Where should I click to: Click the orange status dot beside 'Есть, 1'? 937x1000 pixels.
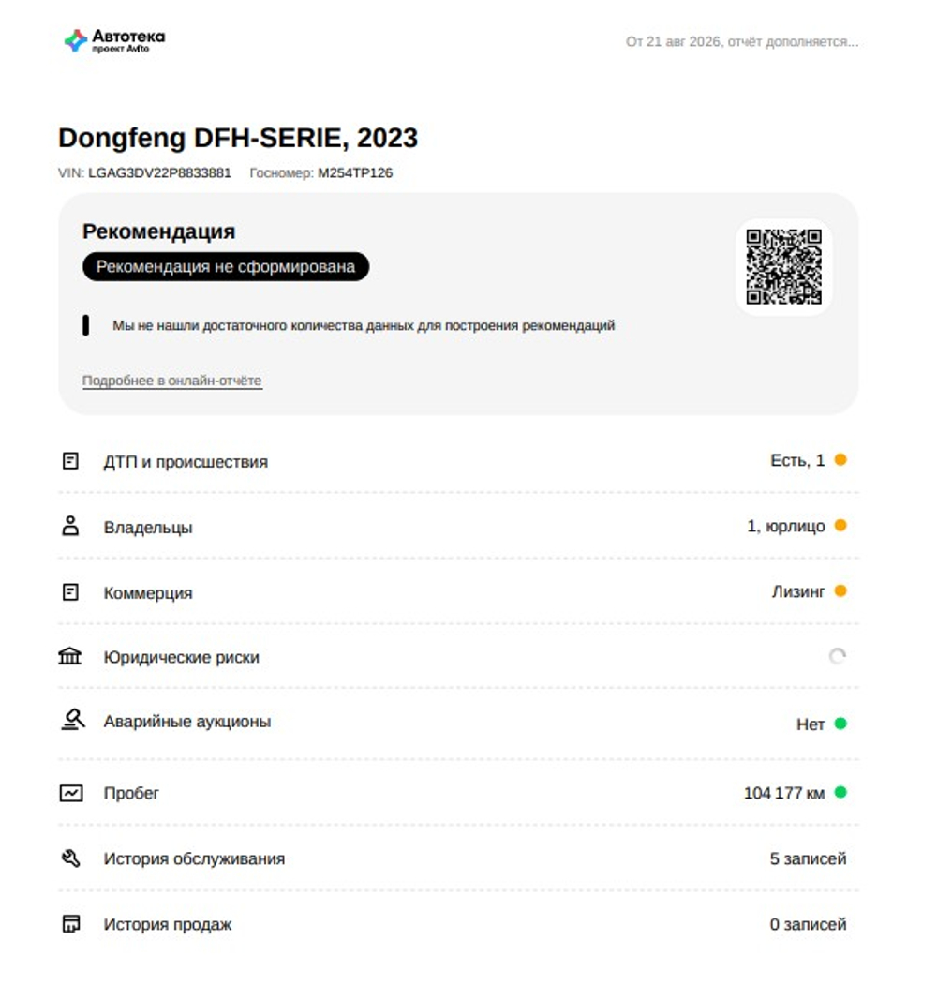tap(840, 460)
